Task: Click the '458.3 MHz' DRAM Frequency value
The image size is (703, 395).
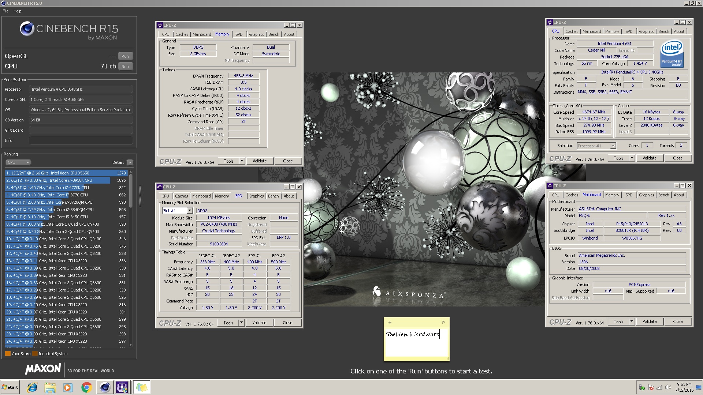Action: click(243, 76)
